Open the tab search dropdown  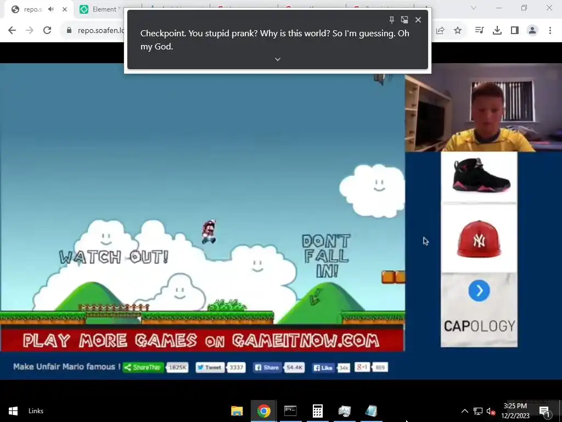[x=474, y=8]
